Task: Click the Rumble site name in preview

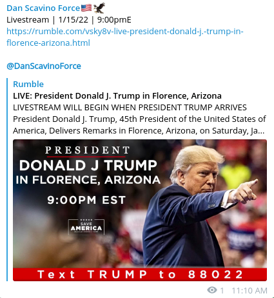Action: click(28, 84)
